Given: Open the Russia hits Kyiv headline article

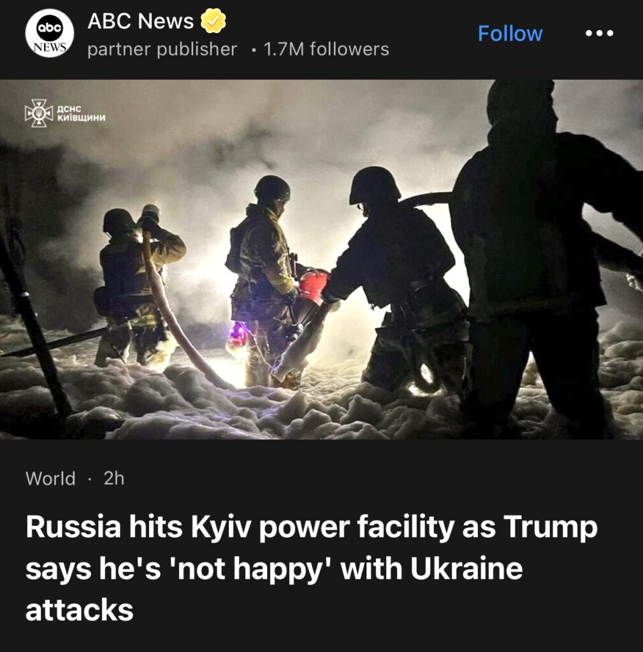Looking at the screenshot, I should [311, 568].
